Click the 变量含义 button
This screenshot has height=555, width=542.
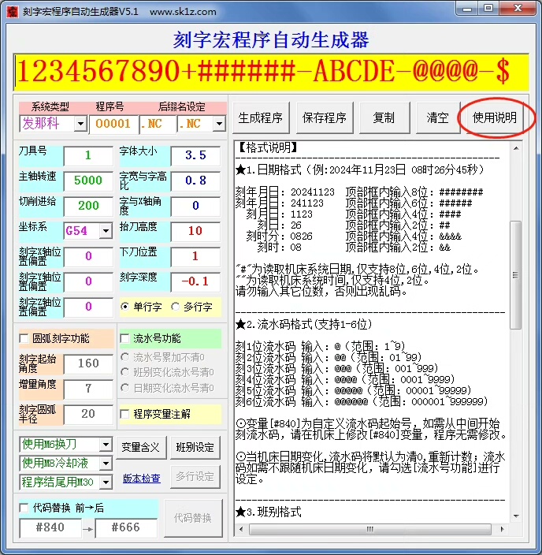pyautogui.click(x=140, y=448)
